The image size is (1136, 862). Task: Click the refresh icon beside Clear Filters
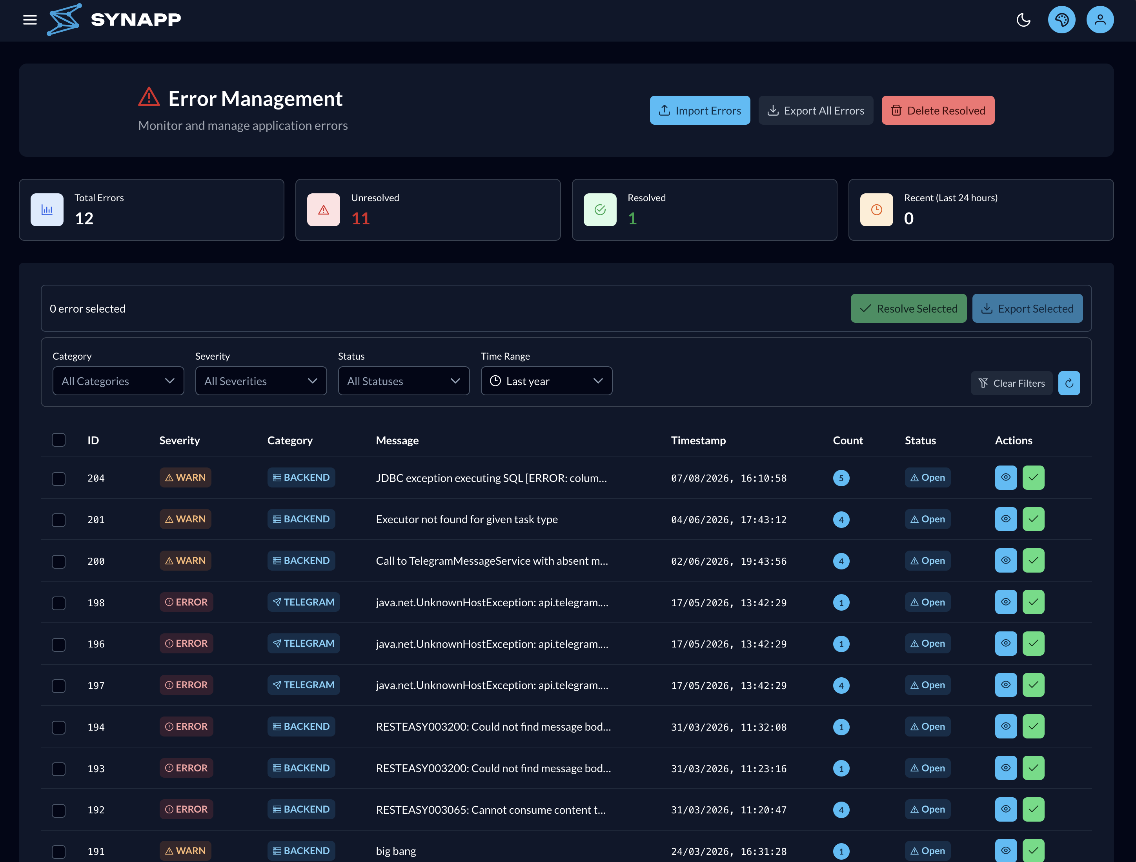1069,383
